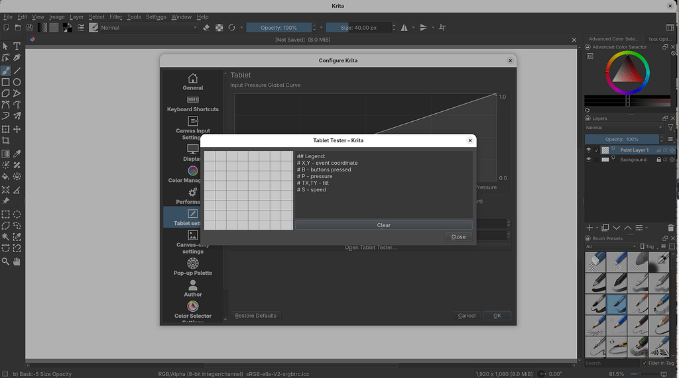
Task: Open Pop-up Palette settings page
Action: 193,267
